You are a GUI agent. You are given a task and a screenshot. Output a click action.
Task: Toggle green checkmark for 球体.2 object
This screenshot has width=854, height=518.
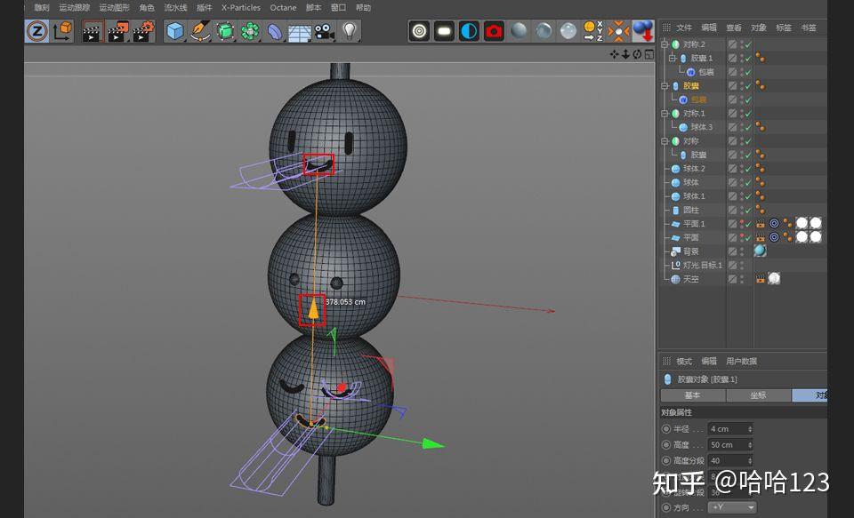(x=747, y=169)
